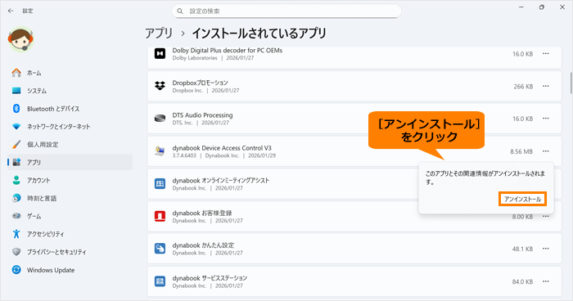573x301 pixels.
Task: Focus the 設定の検索 search field
Action: click(x=286, y=11)
